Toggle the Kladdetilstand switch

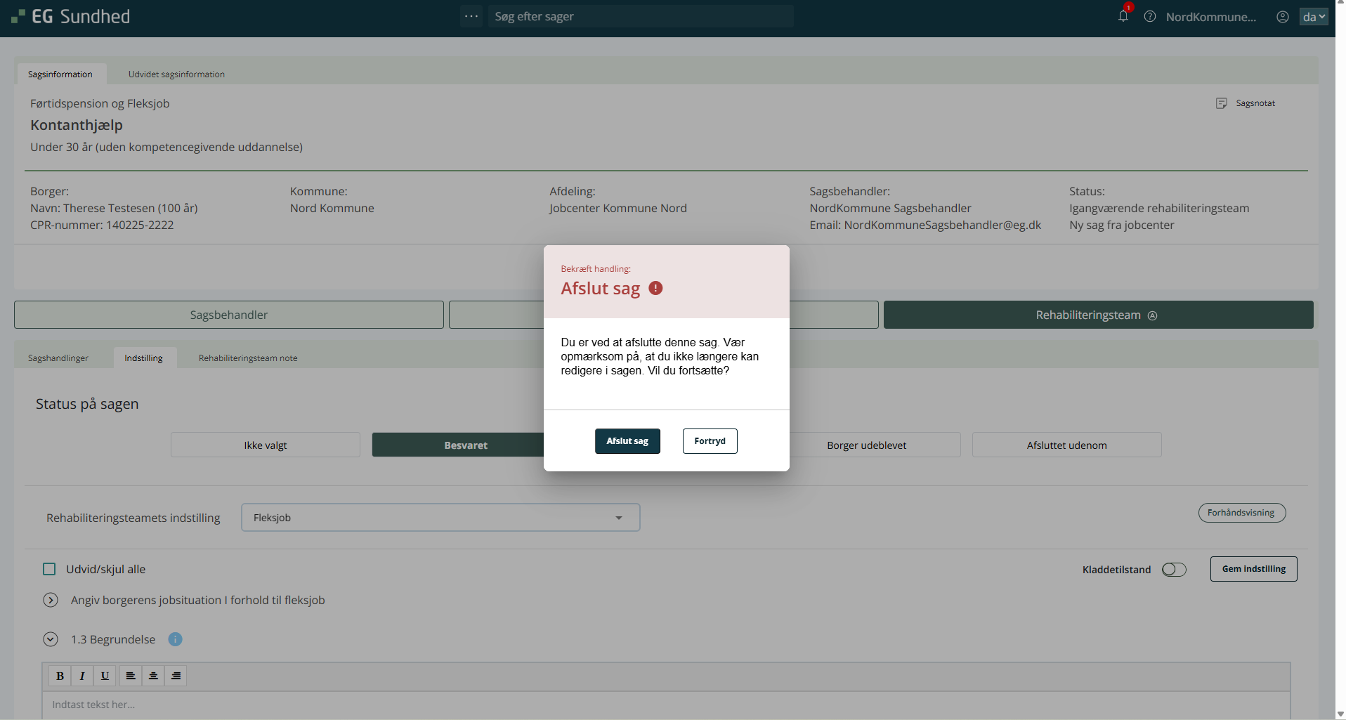[x=1173, y=570]
